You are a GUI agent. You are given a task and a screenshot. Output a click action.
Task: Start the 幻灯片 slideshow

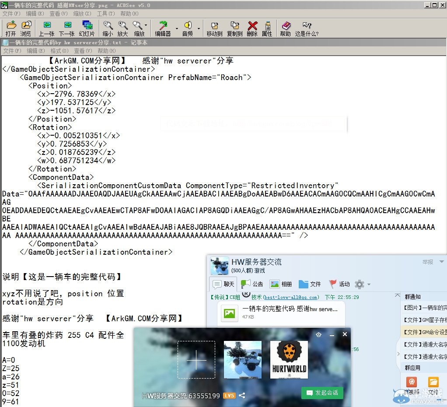coord(87,28)
